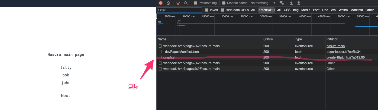Select the All request type filter
The width and height of the screenshot is (378, 110).
click(253, 10)
